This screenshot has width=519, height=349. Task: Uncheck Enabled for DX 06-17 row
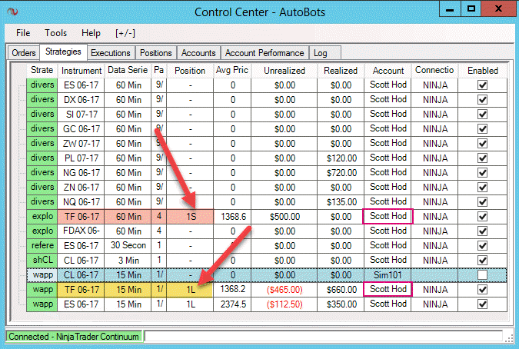[x=482, y=100]
